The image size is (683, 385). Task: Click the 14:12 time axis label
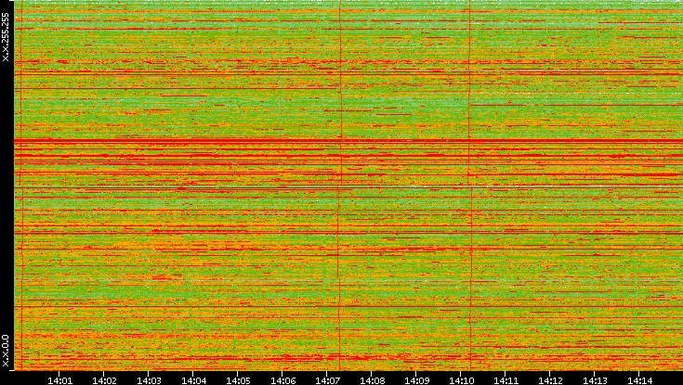pos(550,380)
